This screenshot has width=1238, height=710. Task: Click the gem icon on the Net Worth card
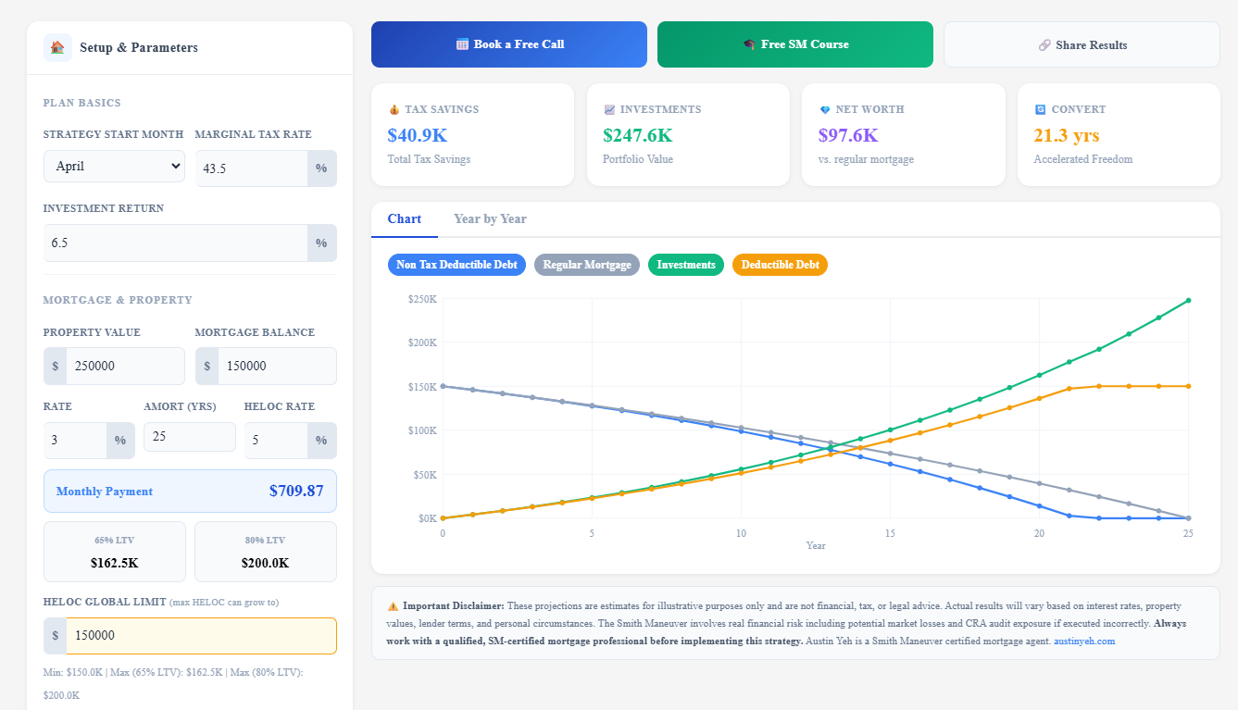[x=826, y=108]
